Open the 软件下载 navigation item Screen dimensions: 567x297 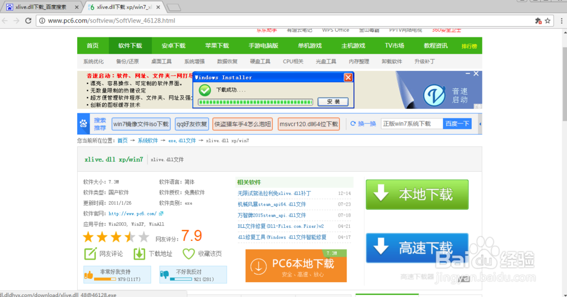(x=130, y=45)
